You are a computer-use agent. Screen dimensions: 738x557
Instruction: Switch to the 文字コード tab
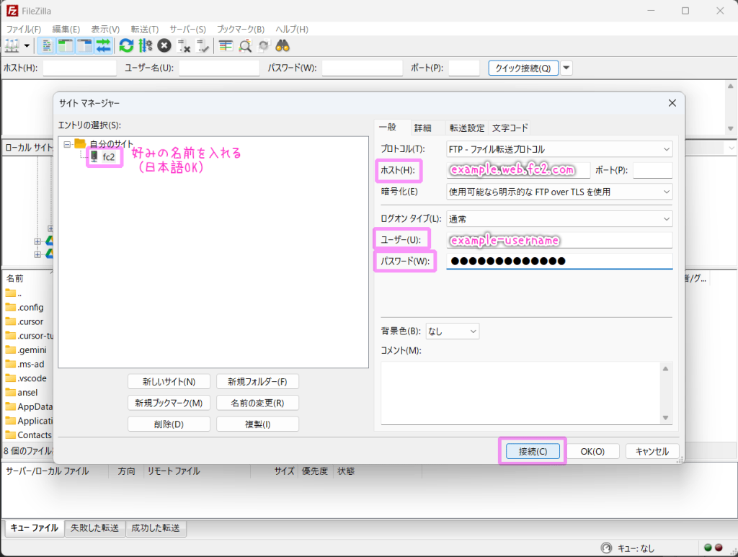[510, 128]
